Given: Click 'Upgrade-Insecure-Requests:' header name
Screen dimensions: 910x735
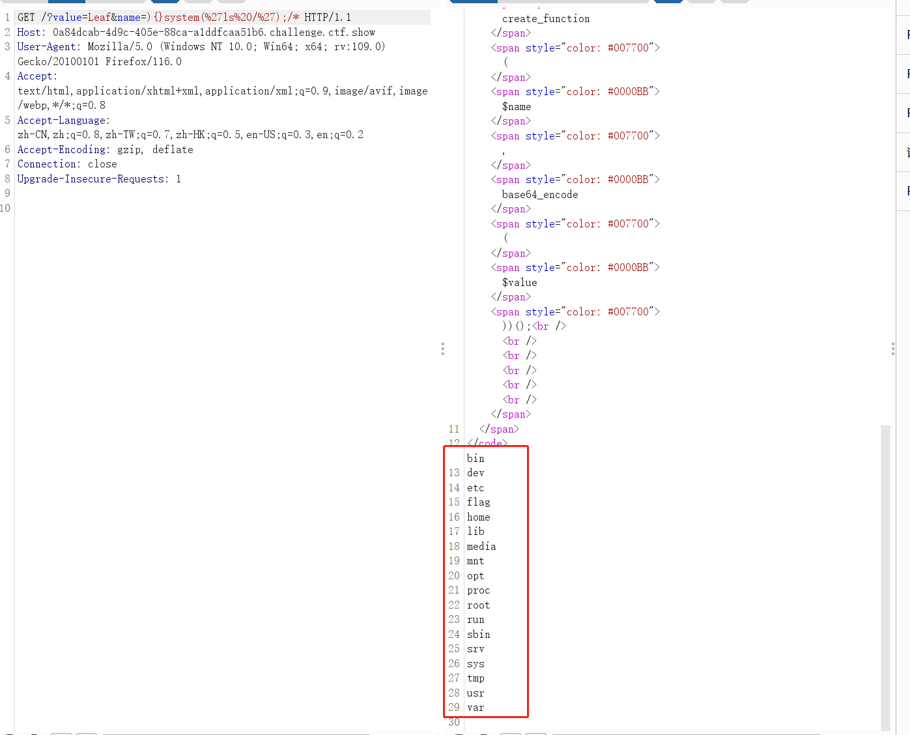Looking at the screenshot, I should point(93,179).
